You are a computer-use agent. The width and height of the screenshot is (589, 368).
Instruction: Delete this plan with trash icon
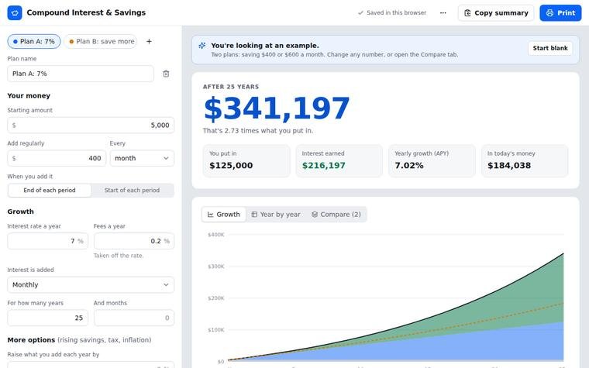166,74
